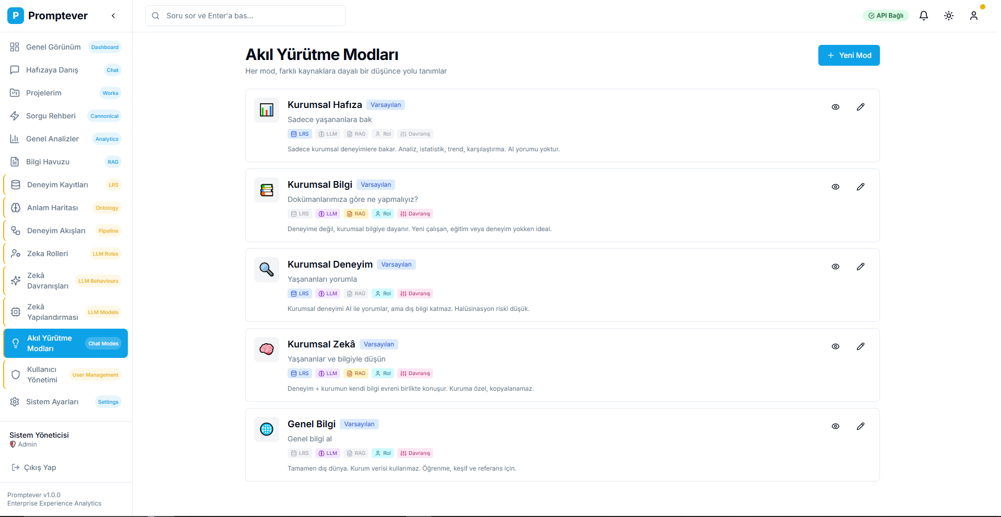Open the user profile icon
The image size is (1001, 517).
pos(973,16)
